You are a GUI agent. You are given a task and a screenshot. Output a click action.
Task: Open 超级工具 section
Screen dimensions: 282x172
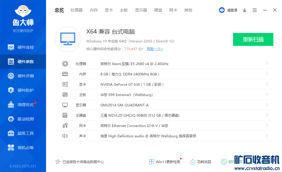[x=23, y=133]
